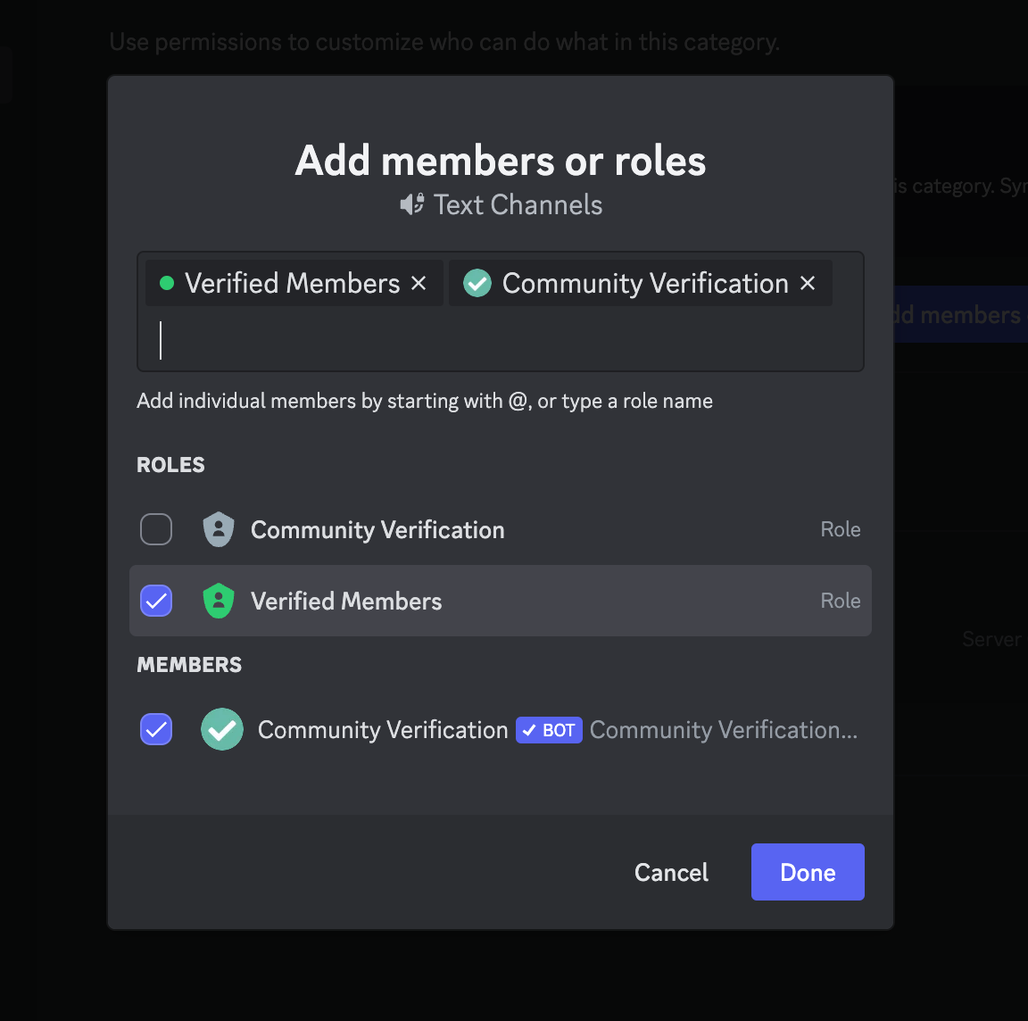
Task: Click the Role tag on Verified Members row
Action: coord(840,601)
